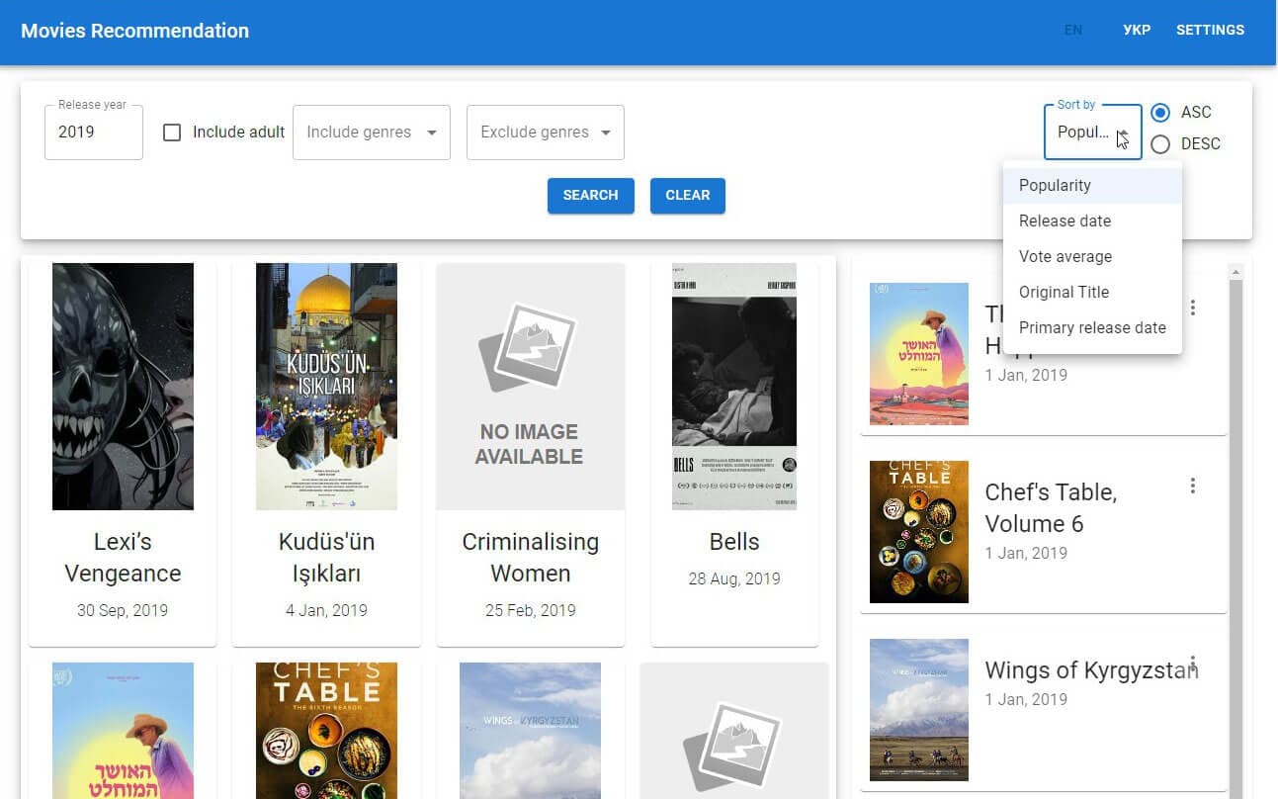This screenshot has width=1278, height=799.
Task: Choose Vote average from sort options
Action: (x=1065, y=256)
